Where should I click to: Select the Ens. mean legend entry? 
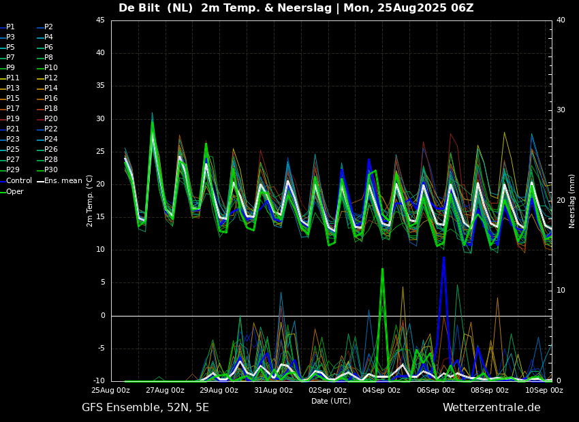(x=63, y=181)
